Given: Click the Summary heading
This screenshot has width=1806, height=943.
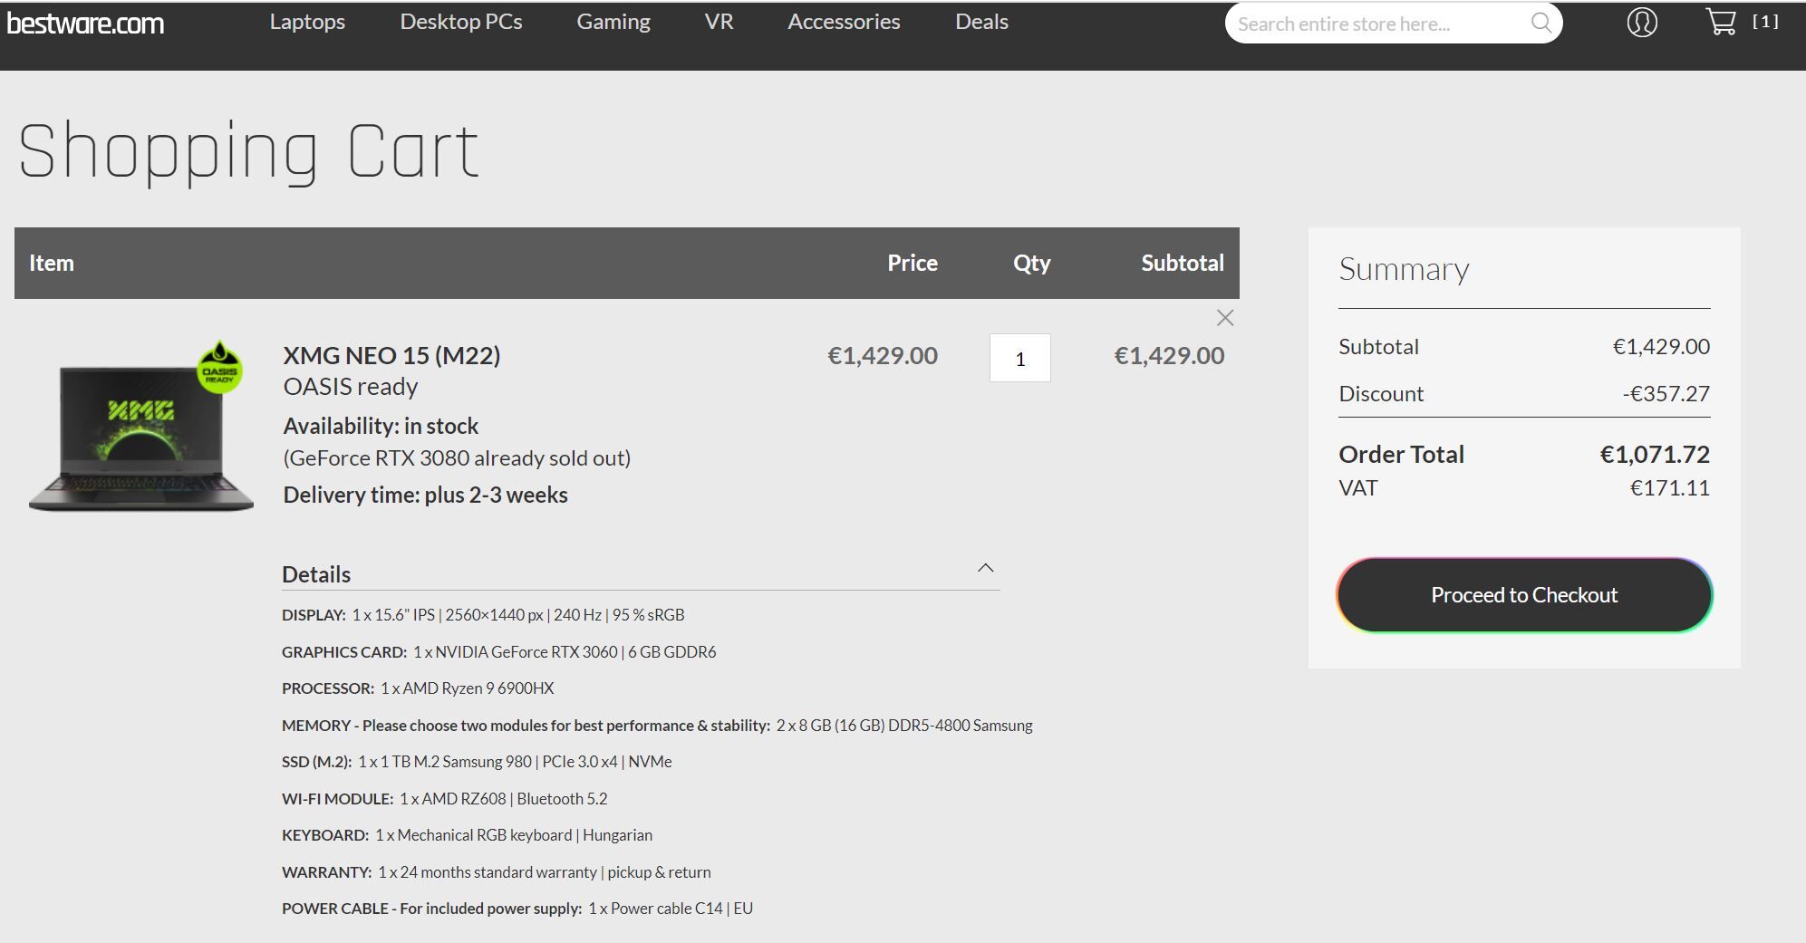Looking at the screenshot, I should click(x=1404, y=269).
